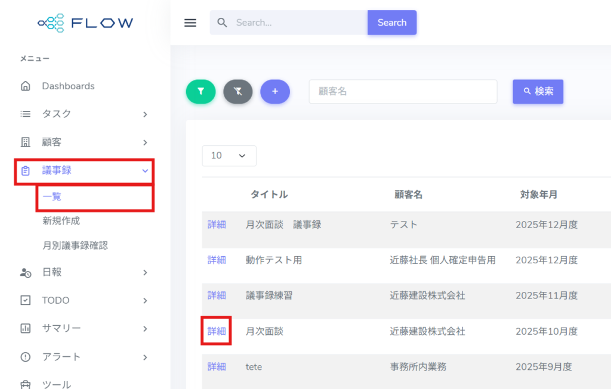Image resolution: width=611 pixels, height=389 pixels.
Task: Click the gray clear-filter icon button
Action: (x=237, y=92)
